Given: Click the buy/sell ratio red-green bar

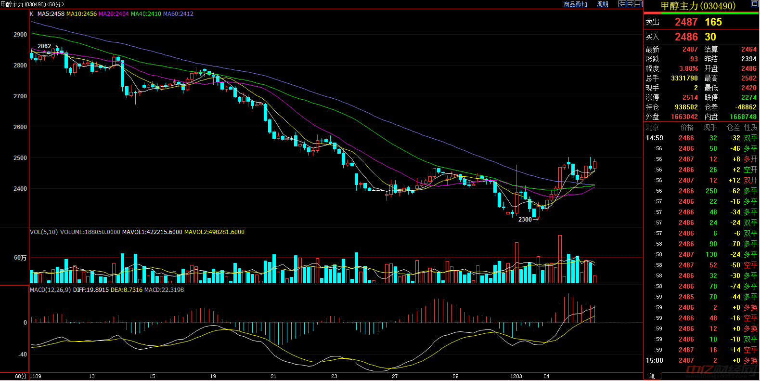Looking at the screenshot, I should coord(701,13).
